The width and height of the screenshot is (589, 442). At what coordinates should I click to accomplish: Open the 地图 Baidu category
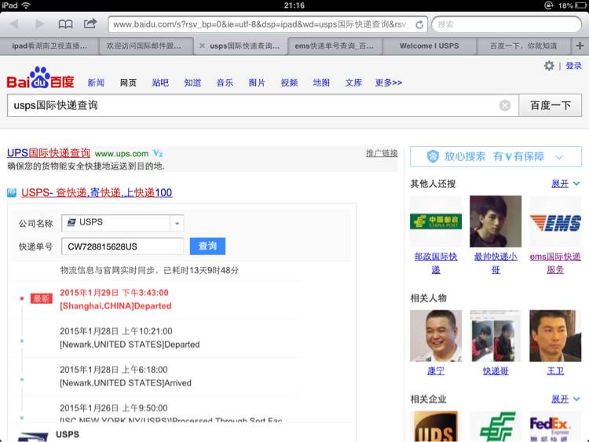321,82
